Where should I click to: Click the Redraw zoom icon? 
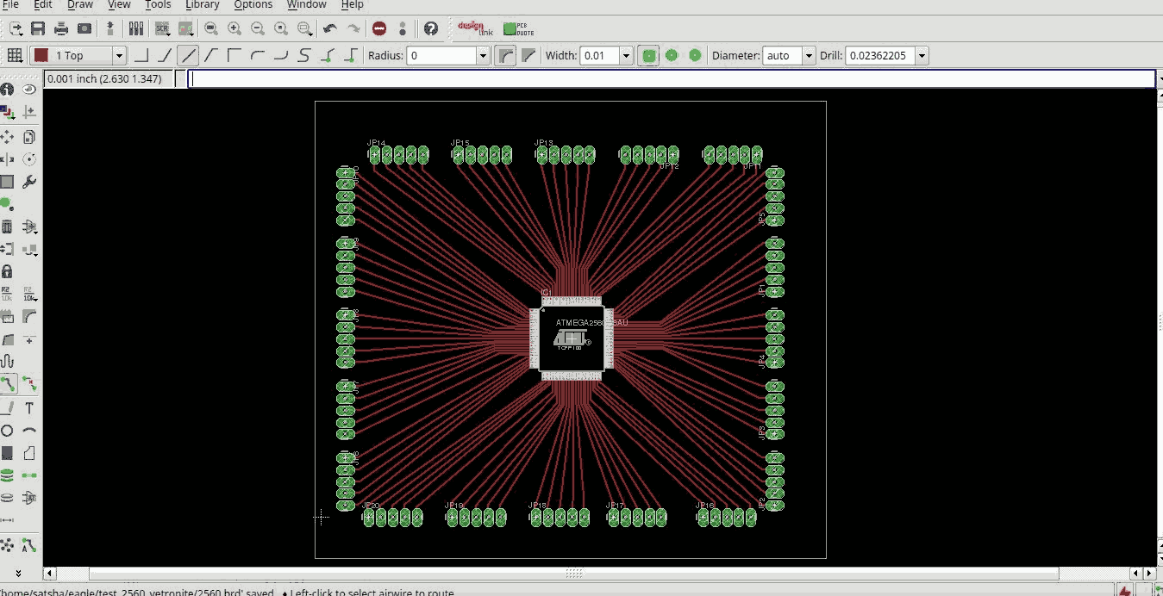(x=281, y=28)
